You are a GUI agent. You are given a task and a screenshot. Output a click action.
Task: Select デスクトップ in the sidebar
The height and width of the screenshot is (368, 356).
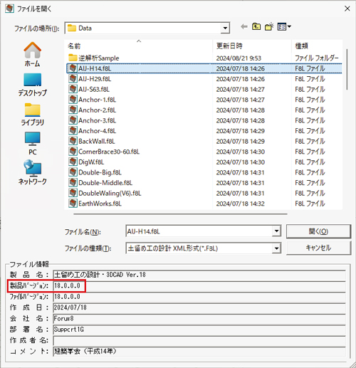pos(33,85)
